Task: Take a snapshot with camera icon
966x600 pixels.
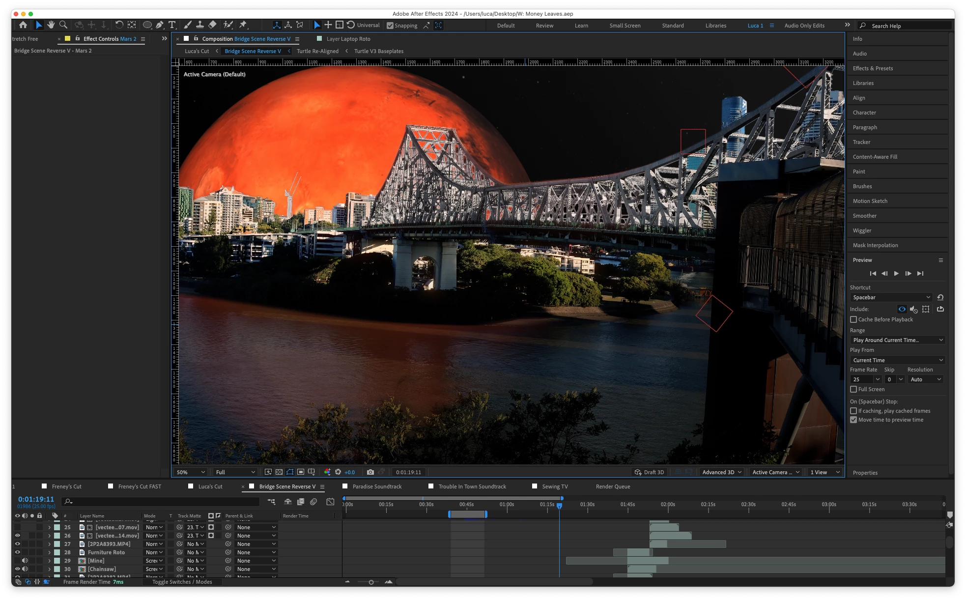Action: (x=370, y=472)
